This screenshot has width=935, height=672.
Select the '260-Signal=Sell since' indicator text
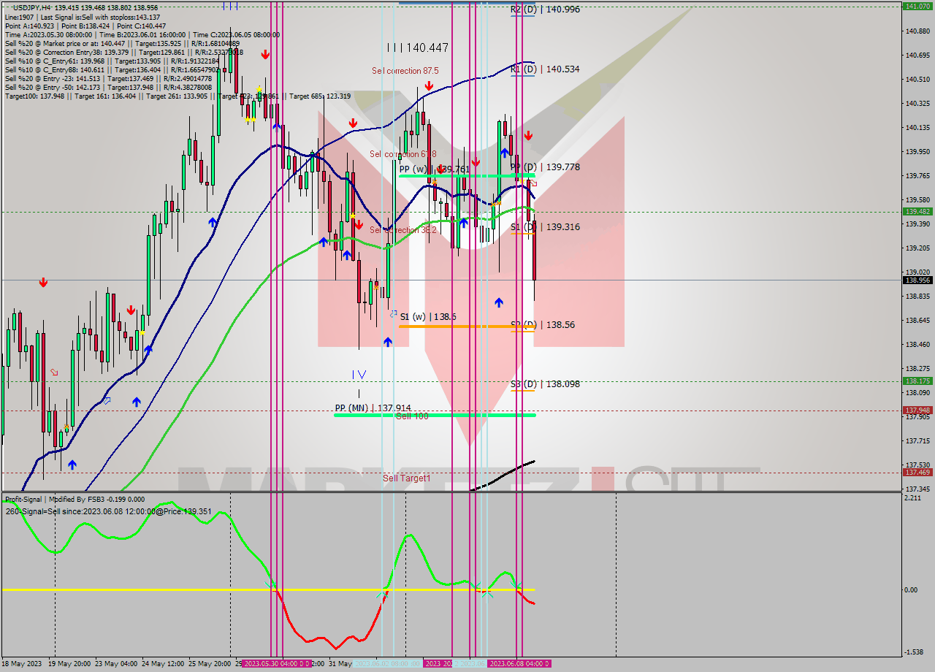tap(108, 511)
